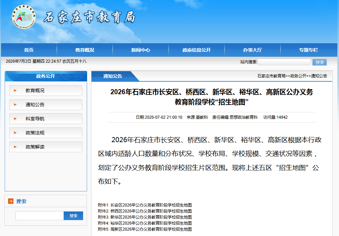
Task: Click the top 搜索 button beside 站内搜索
Action: click(320, 62)
